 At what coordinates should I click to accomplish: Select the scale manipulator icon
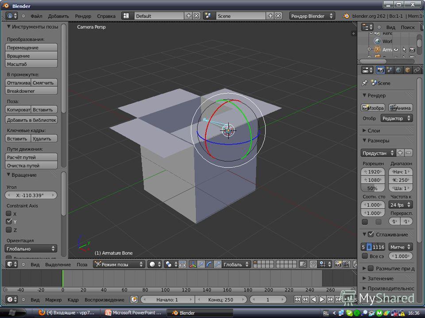pos(217,264)
